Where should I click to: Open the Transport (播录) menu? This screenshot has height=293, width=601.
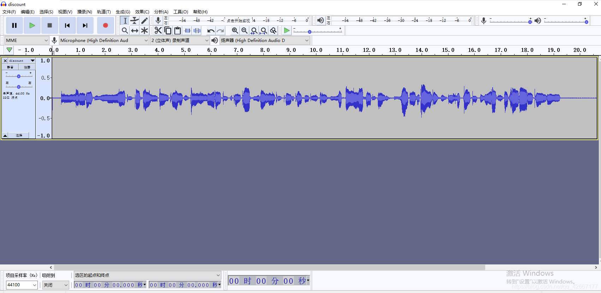85,12
